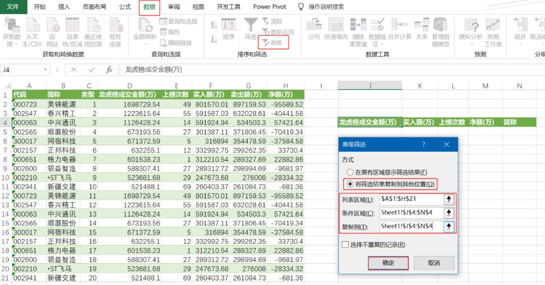This screenshot has width=545, height=285.
Task: Click the fx Insert Function icon
Action: click(x=109, y=69)
